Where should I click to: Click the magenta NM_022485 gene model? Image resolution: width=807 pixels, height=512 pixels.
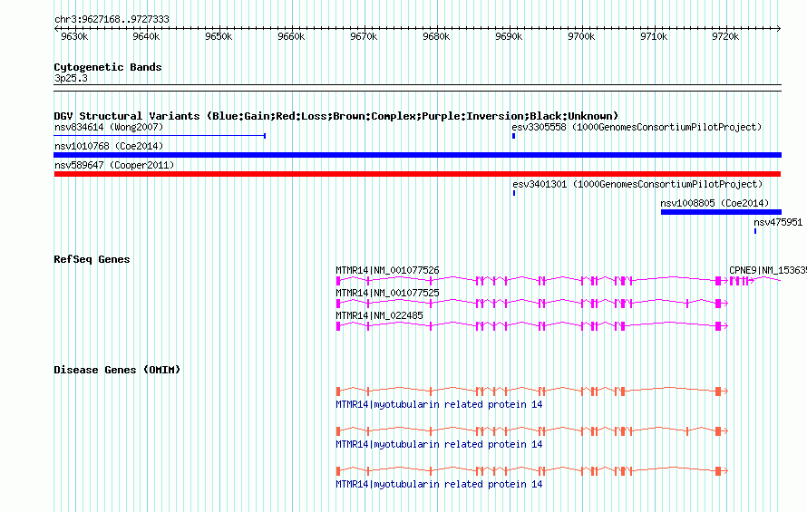pos(531,325)
